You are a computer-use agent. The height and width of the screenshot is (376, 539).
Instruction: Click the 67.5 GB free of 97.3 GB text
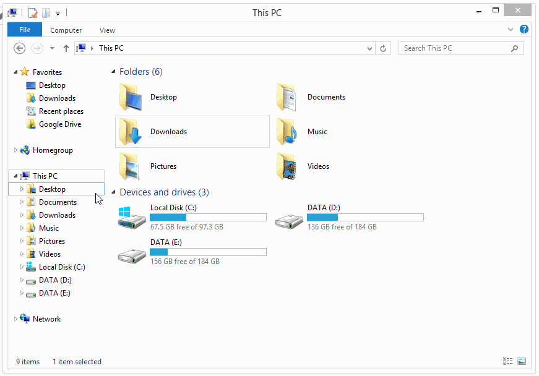[x=187, y=227]
